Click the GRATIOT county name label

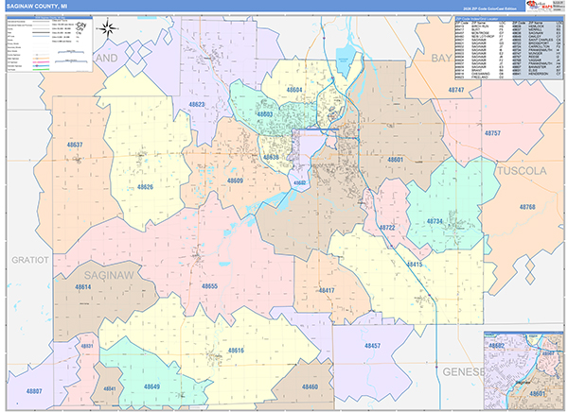pyautogui.click(x=30, y=260)
